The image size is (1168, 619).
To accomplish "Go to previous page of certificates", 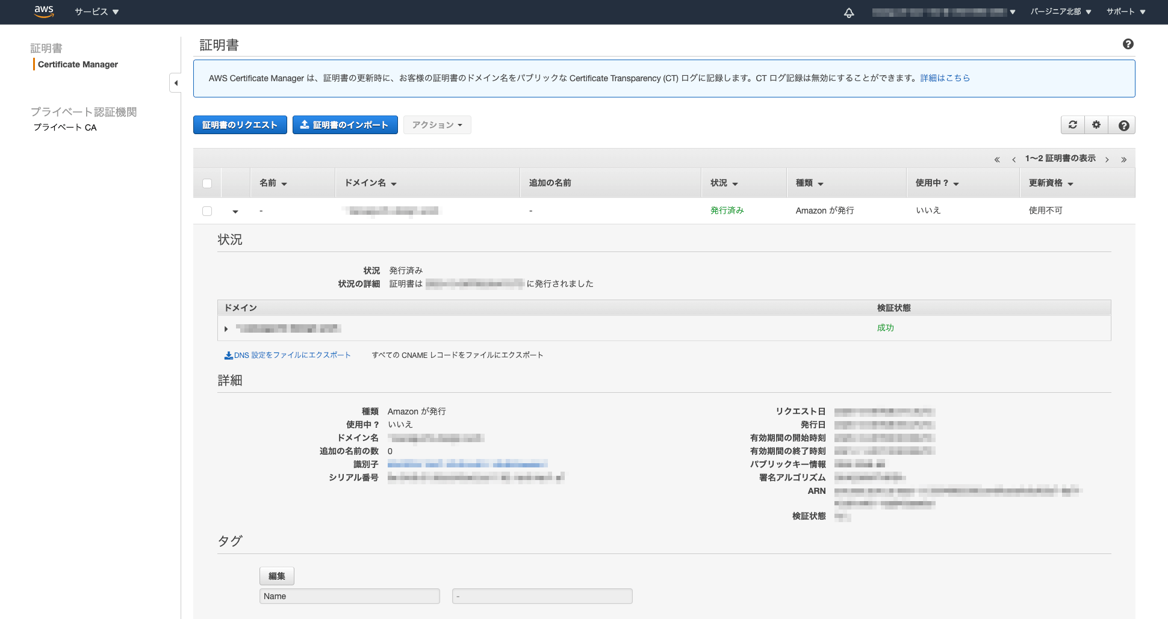I will click(x=1014, y=159).
